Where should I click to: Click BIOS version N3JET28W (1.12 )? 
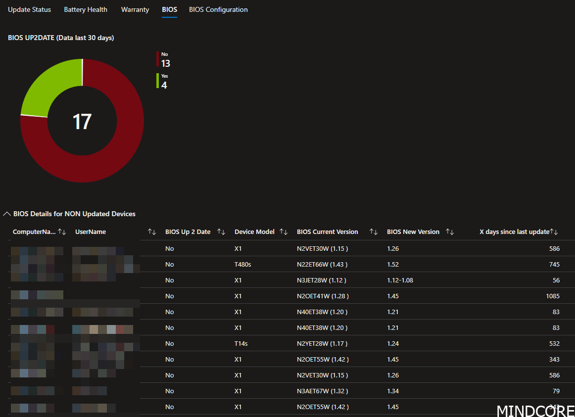tap(322, 280)
